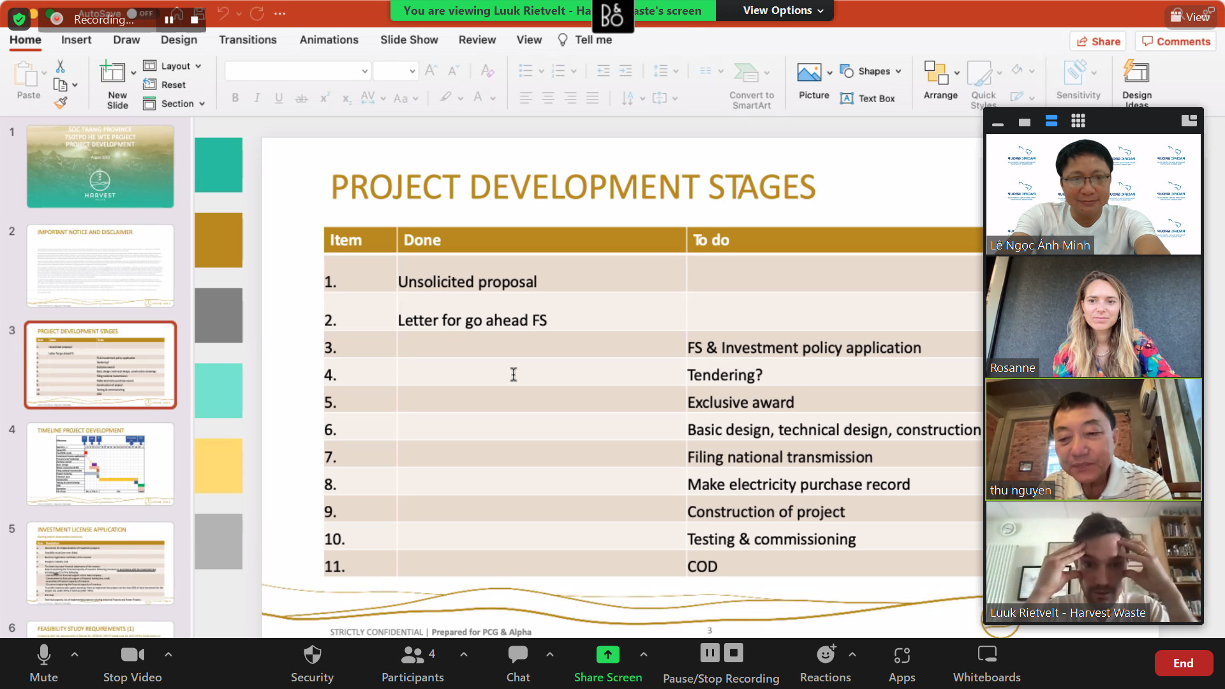Expand audio options arrow beside Mute
This screenshot has height=689, width=1225.
(x=75, y=655)
